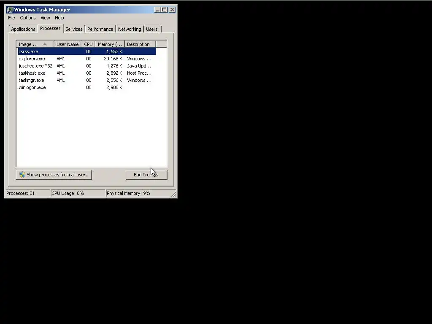
Task: Switch to the Users tab
Action: (152, 29)
